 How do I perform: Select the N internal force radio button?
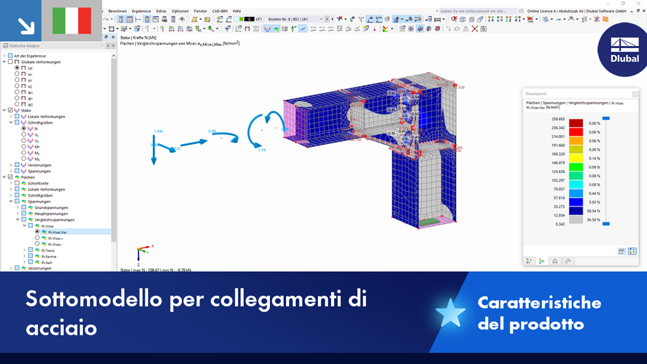(25, 130)
